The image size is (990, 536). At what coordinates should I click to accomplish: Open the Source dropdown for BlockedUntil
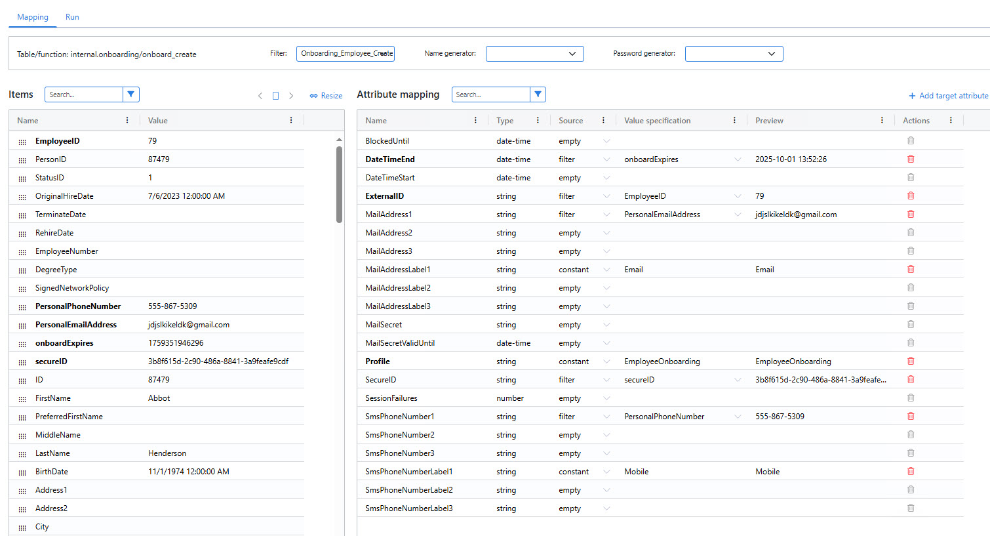coord(607,140)
